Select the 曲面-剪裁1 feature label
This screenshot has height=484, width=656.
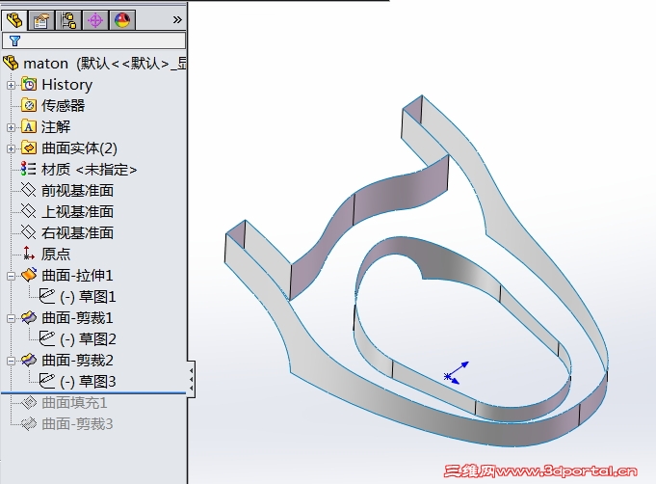point(77,318)
